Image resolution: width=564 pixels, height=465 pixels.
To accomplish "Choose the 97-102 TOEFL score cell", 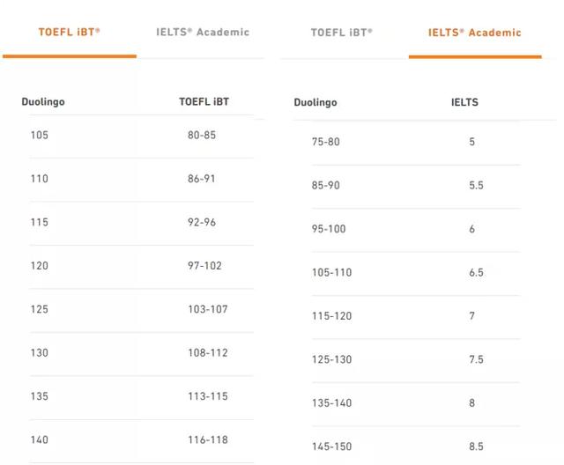I will coord(201,265).
